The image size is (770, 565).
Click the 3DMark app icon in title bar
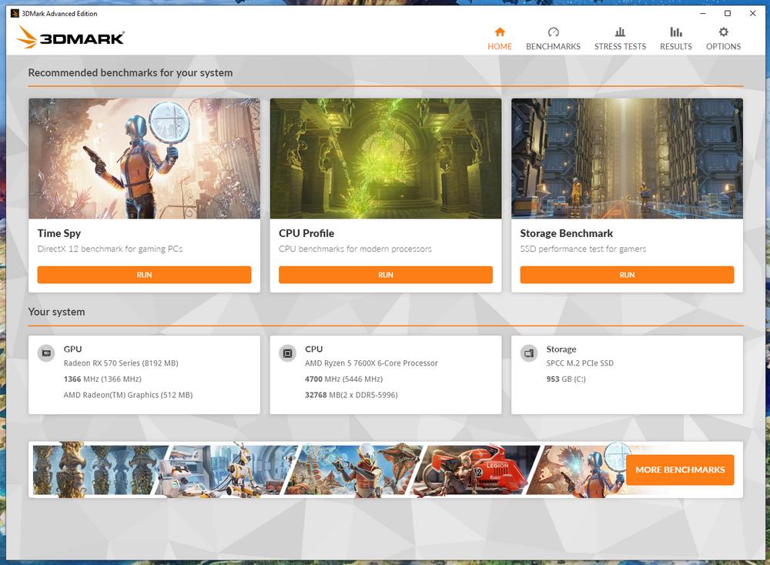pyautogui.click(x=15, y=13)
